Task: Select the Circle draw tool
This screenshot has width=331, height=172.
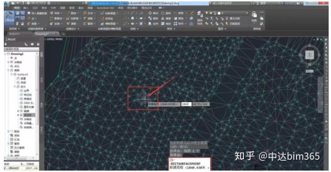Action: (x=132, y=18)
